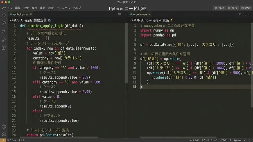Screen dimensions: 253x142
Task: Open more actions for np_where.py pane
Action: pos(249,14)
